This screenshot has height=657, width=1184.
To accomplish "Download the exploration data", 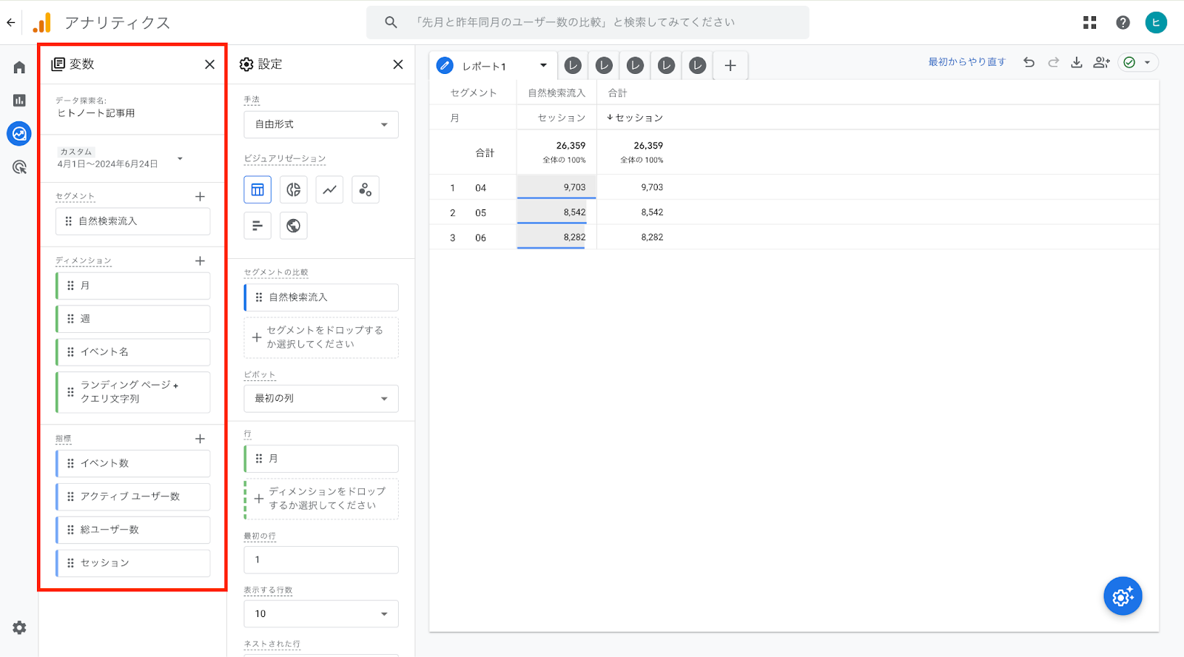I will tap(1077, 62).
